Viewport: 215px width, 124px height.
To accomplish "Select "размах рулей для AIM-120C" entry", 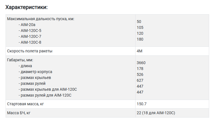I will 46,95.
